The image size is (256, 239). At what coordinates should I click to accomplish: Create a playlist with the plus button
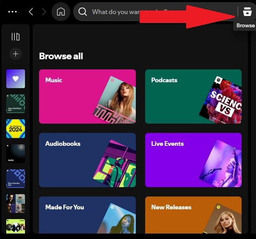point(16,54)
